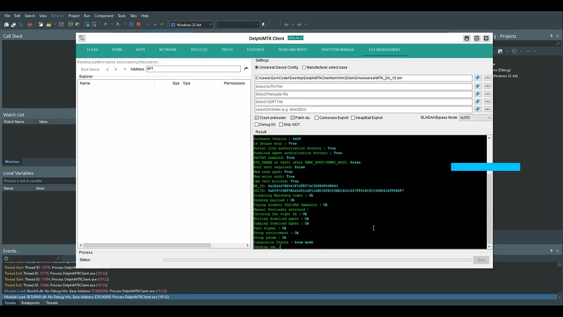Stop the program with red square icon

pyautogui.click(x=139, y=25)
